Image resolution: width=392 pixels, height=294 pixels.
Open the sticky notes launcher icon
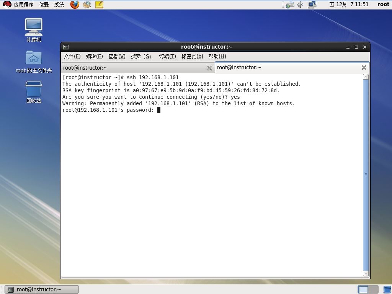[99, 5]
